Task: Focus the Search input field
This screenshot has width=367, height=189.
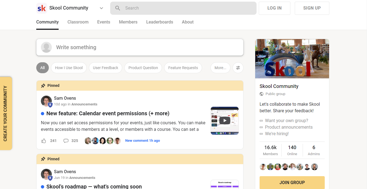Action: 183,8
